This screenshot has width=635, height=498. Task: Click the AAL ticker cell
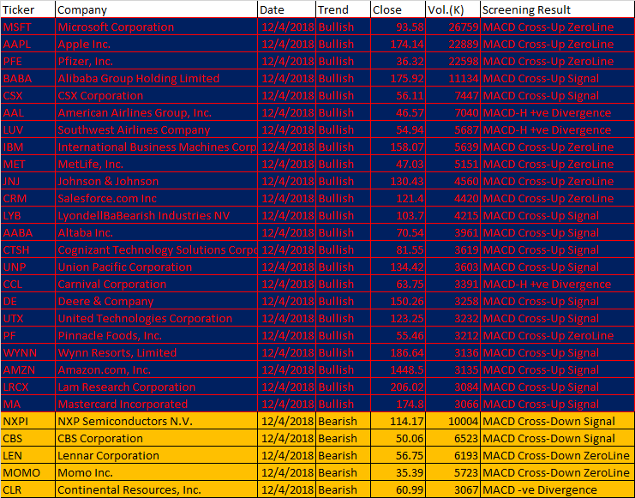click(x=28, y=112)
